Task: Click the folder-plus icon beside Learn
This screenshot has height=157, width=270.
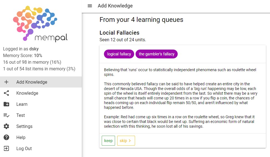Action: (x=6, y=104)
